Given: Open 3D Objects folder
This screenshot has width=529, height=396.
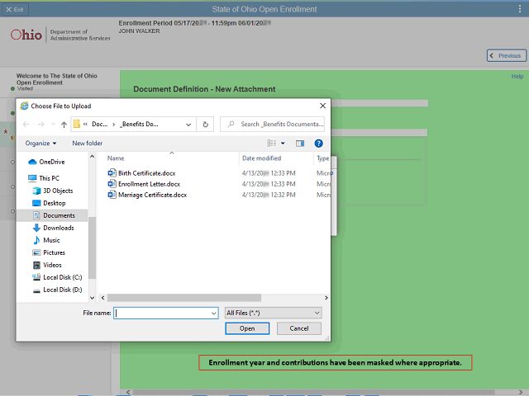Looking at the screenshot, I should (x=53, y=191).
